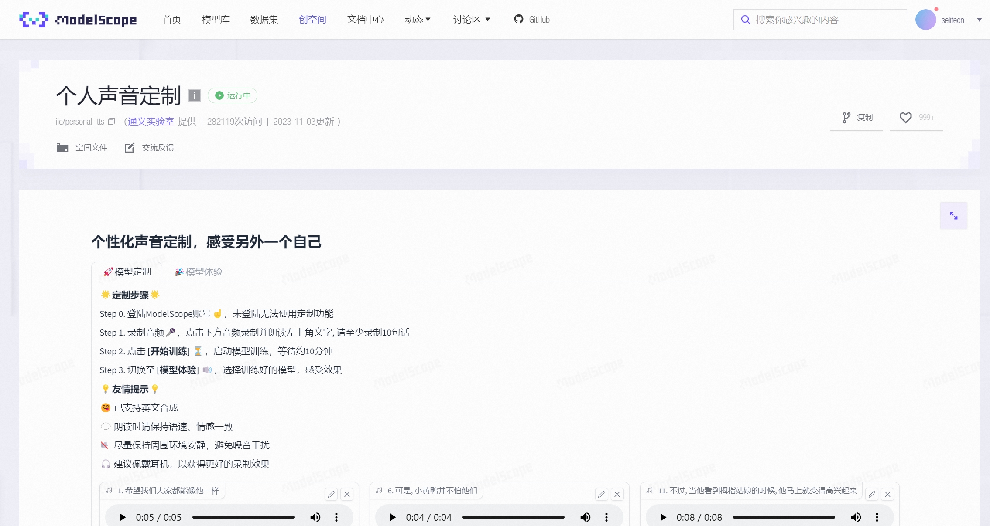The height and width of the screenshot is (526, 990).
Task: Click the user avatar icon
Action: coord(925,20)
